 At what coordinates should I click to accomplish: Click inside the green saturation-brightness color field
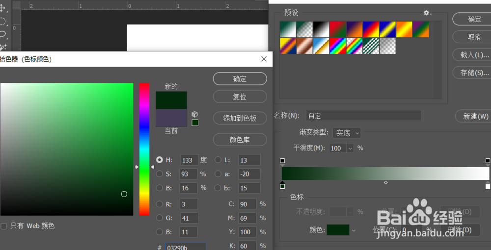point(67,149)
